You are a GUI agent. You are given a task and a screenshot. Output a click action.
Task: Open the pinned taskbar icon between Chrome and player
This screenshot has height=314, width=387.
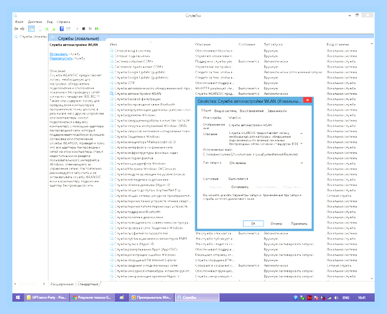pos(122,298)
